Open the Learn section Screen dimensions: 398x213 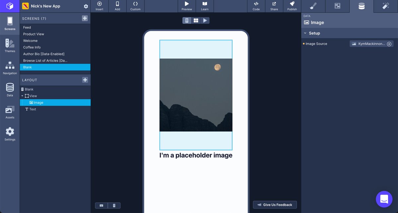tap(205, 6)
